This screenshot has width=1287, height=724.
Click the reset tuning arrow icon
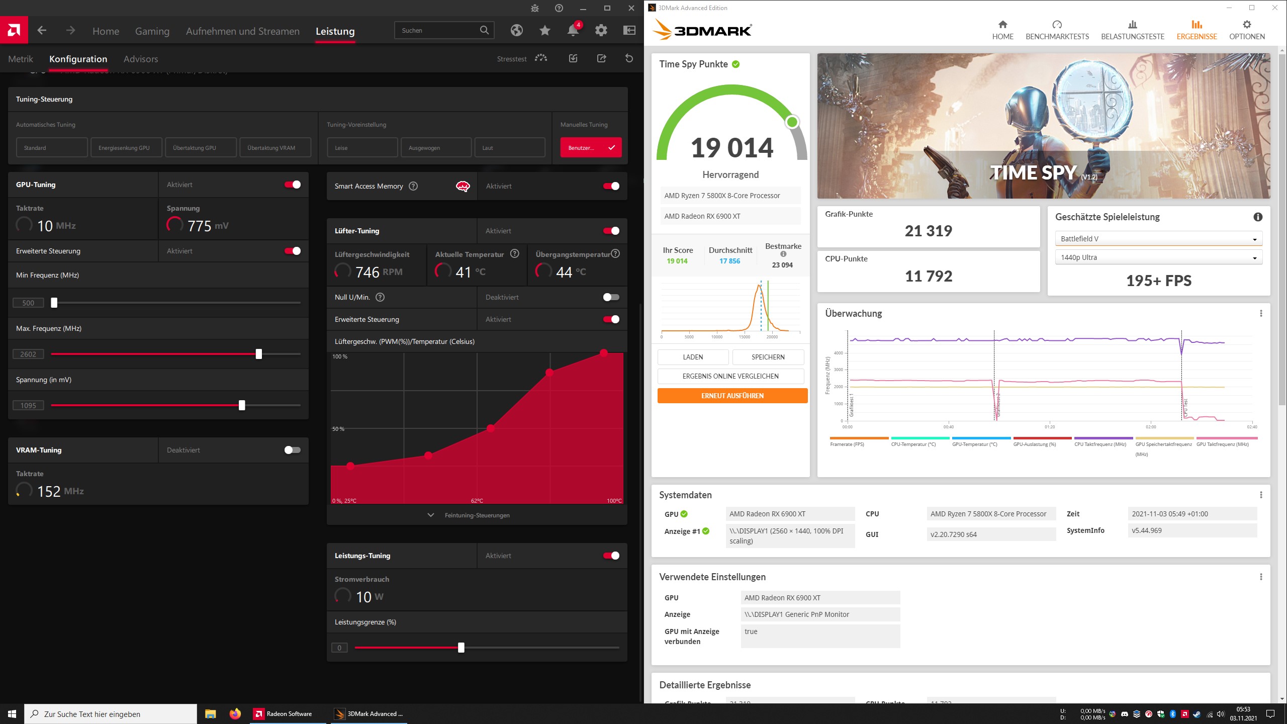pos(629,58)
